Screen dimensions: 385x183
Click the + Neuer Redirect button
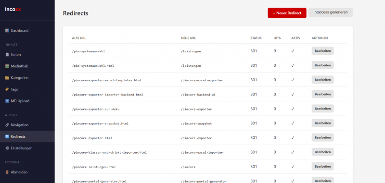point(287,13)
